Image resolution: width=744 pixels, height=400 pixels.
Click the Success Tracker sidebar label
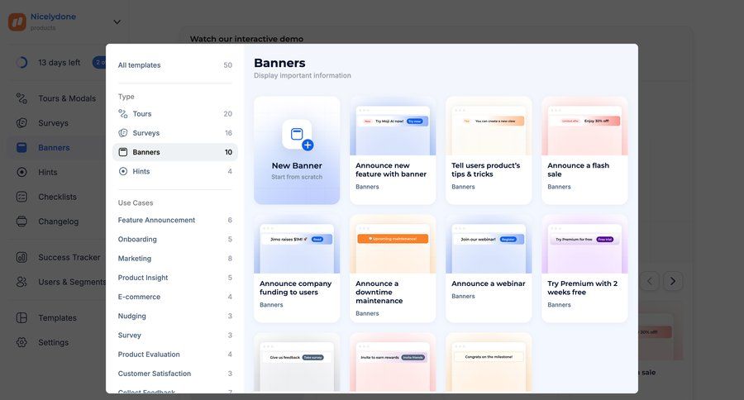(x=69, y=257)
